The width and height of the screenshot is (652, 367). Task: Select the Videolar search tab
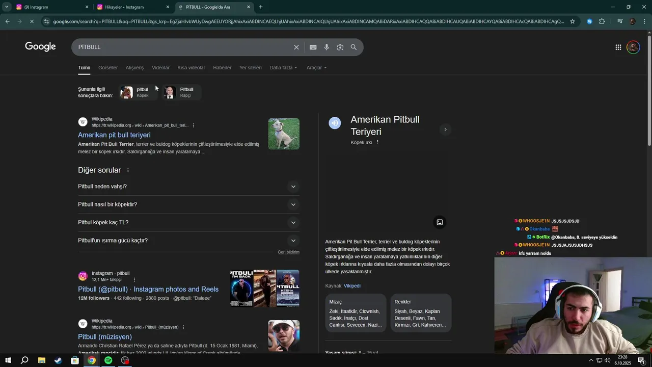(x=160, y=68)
